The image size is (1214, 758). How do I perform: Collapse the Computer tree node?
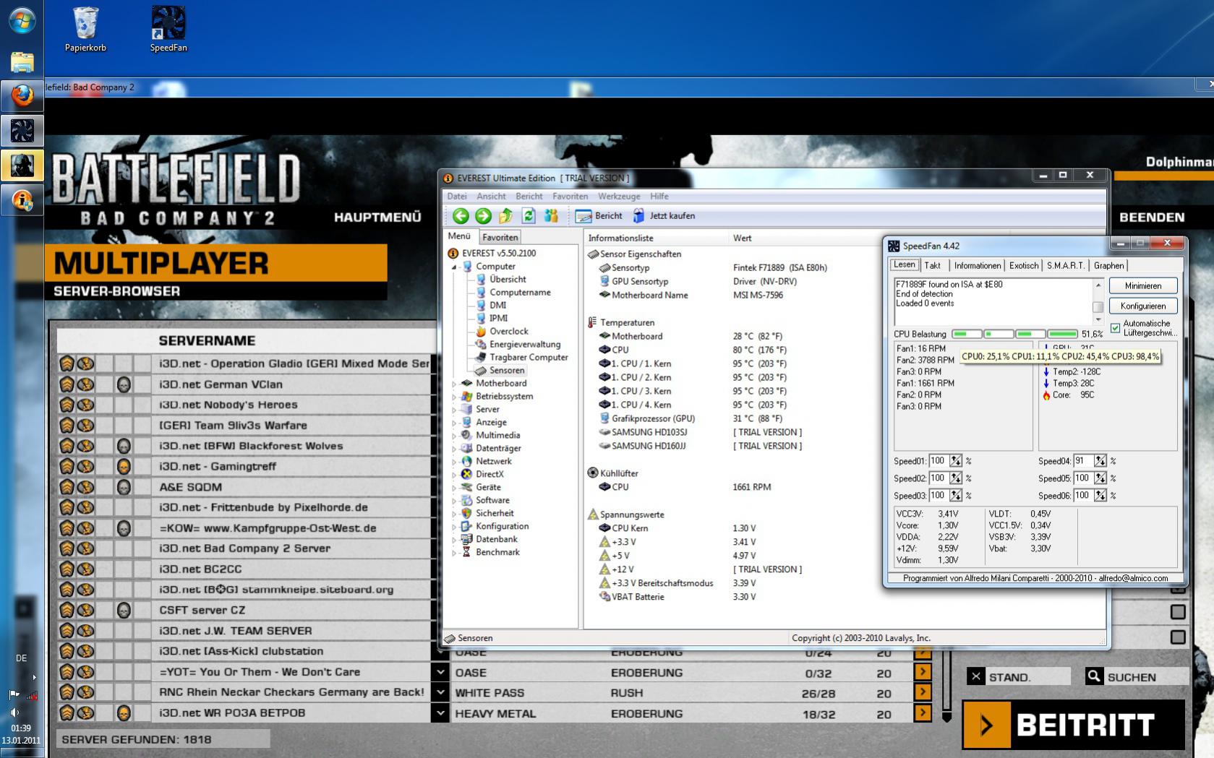pyautogui.click(x=455, y=267)
